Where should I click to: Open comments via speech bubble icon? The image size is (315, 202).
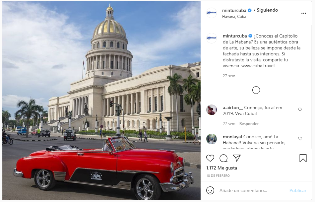pyautogui.click(x=223, y=158)
